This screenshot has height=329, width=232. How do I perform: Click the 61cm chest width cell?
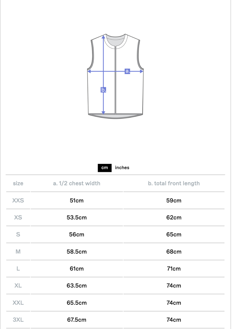click(77, 269)
